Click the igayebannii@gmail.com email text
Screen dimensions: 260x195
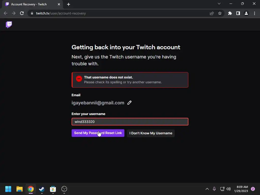(98, 103)
